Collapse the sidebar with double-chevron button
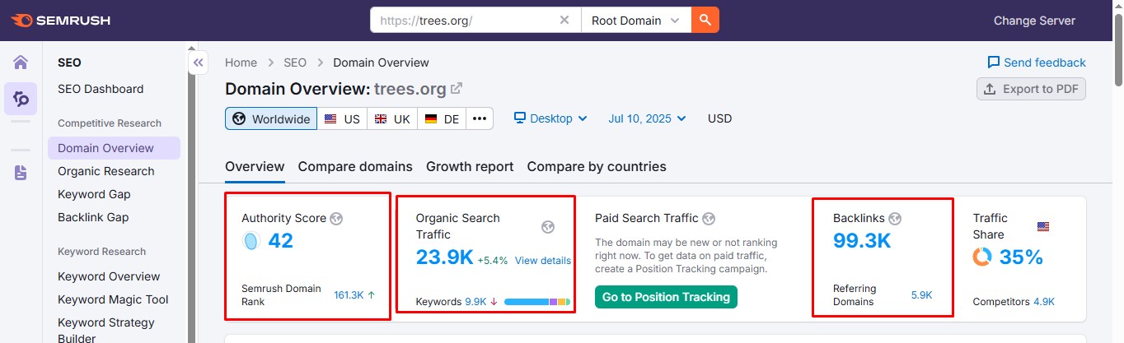 tap(198, 63)
